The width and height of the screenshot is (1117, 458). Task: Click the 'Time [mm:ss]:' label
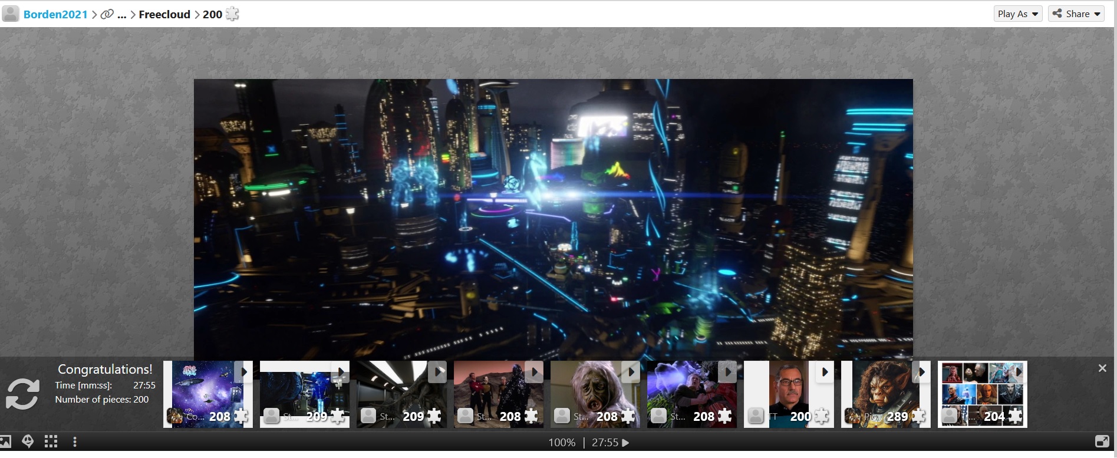(x=83, y=385)
